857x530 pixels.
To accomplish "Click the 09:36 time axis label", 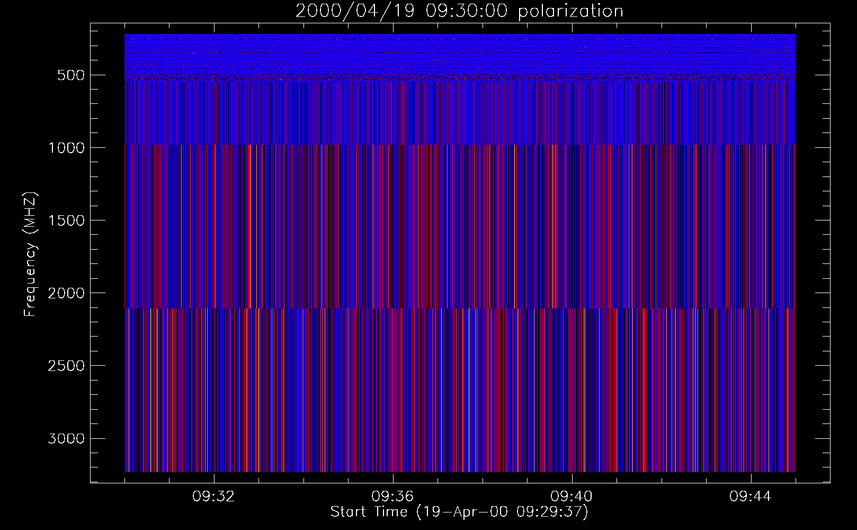I will tap(392, 497).
